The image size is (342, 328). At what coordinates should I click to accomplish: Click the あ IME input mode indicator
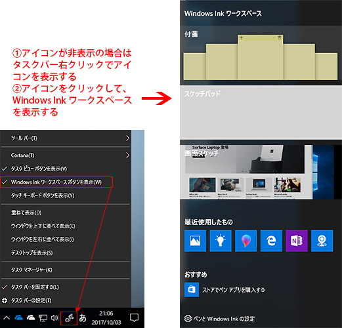[83, 318]
